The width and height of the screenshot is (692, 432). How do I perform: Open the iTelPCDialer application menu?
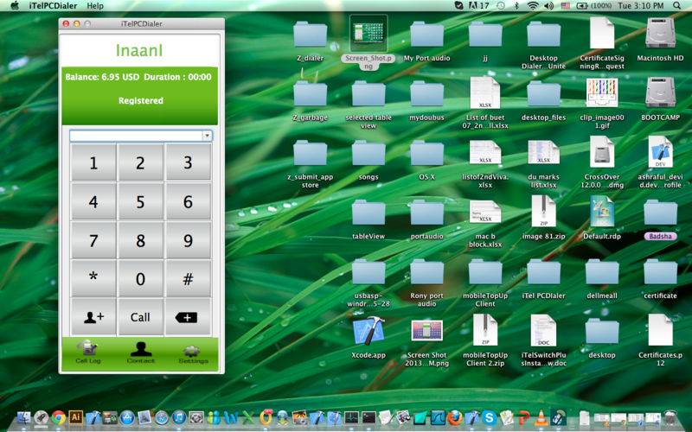(x=53, y=6)
